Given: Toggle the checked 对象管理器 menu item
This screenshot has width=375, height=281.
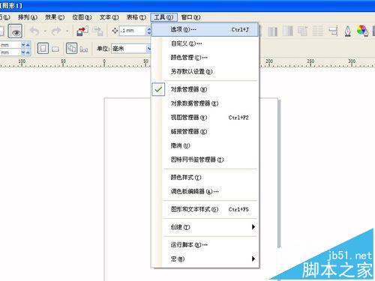Looking at the screenshot, I should pyautogui.click(x=204, y=89).
